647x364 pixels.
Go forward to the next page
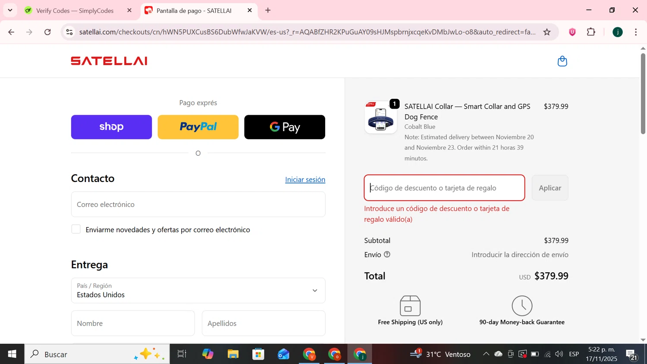pos(29,32)
